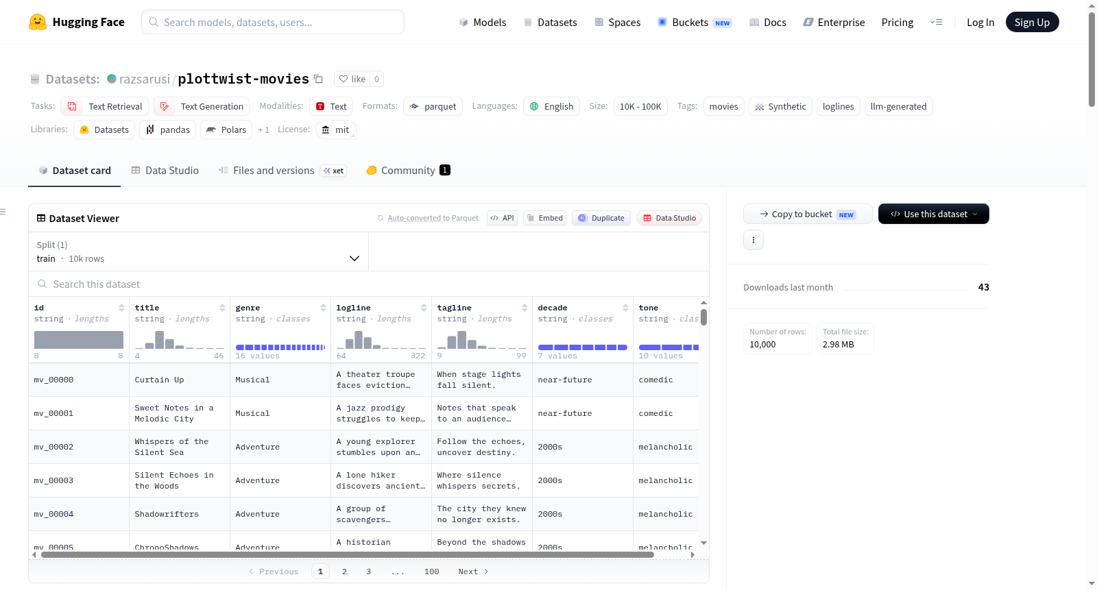
Task: Select the mit license tag
Action: [335, 130]
